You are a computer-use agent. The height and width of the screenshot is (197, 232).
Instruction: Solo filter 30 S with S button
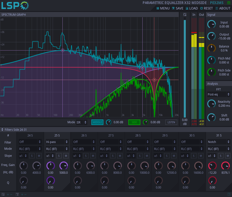194,156
